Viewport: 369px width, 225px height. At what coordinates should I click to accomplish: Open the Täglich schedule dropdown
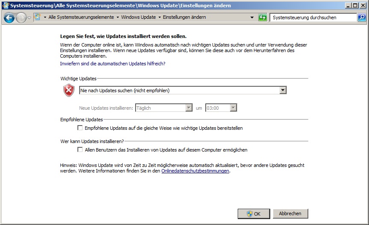[164, 108]
